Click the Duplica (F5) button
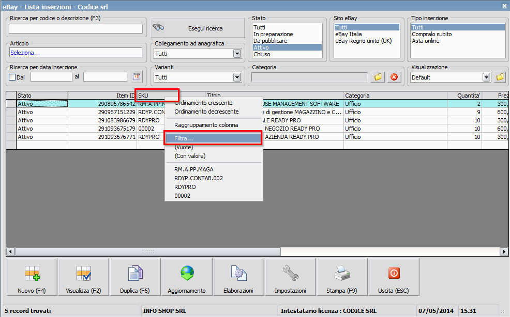The width and height of the screenshot is (510, 317). [135, 277]
